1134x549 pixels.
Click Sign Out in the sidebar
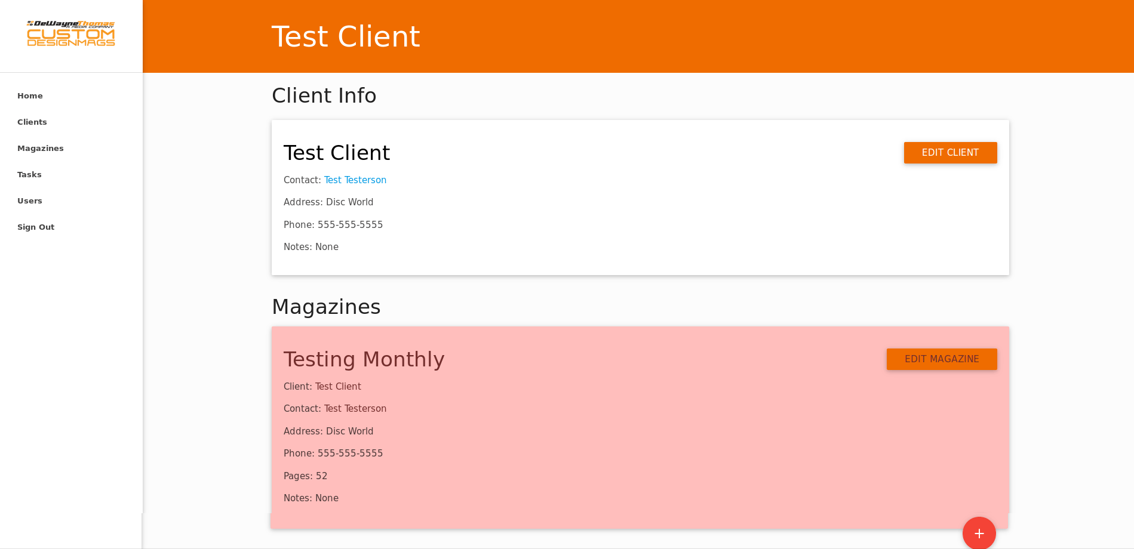(36, 227)
